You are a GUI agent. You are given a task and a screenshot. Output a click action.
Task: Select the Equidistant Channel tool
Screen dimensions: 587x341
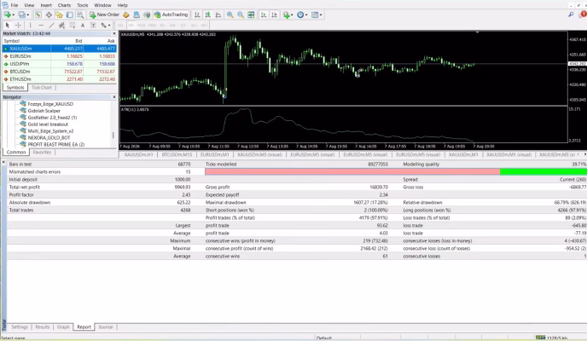(61, 25)
